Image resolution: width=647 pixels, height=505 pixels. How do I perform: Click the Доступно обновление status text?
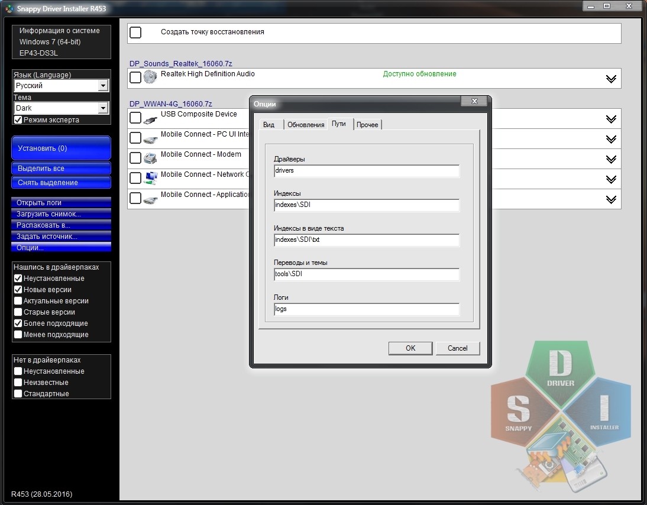pyautogui.click(x=420, y=74)
